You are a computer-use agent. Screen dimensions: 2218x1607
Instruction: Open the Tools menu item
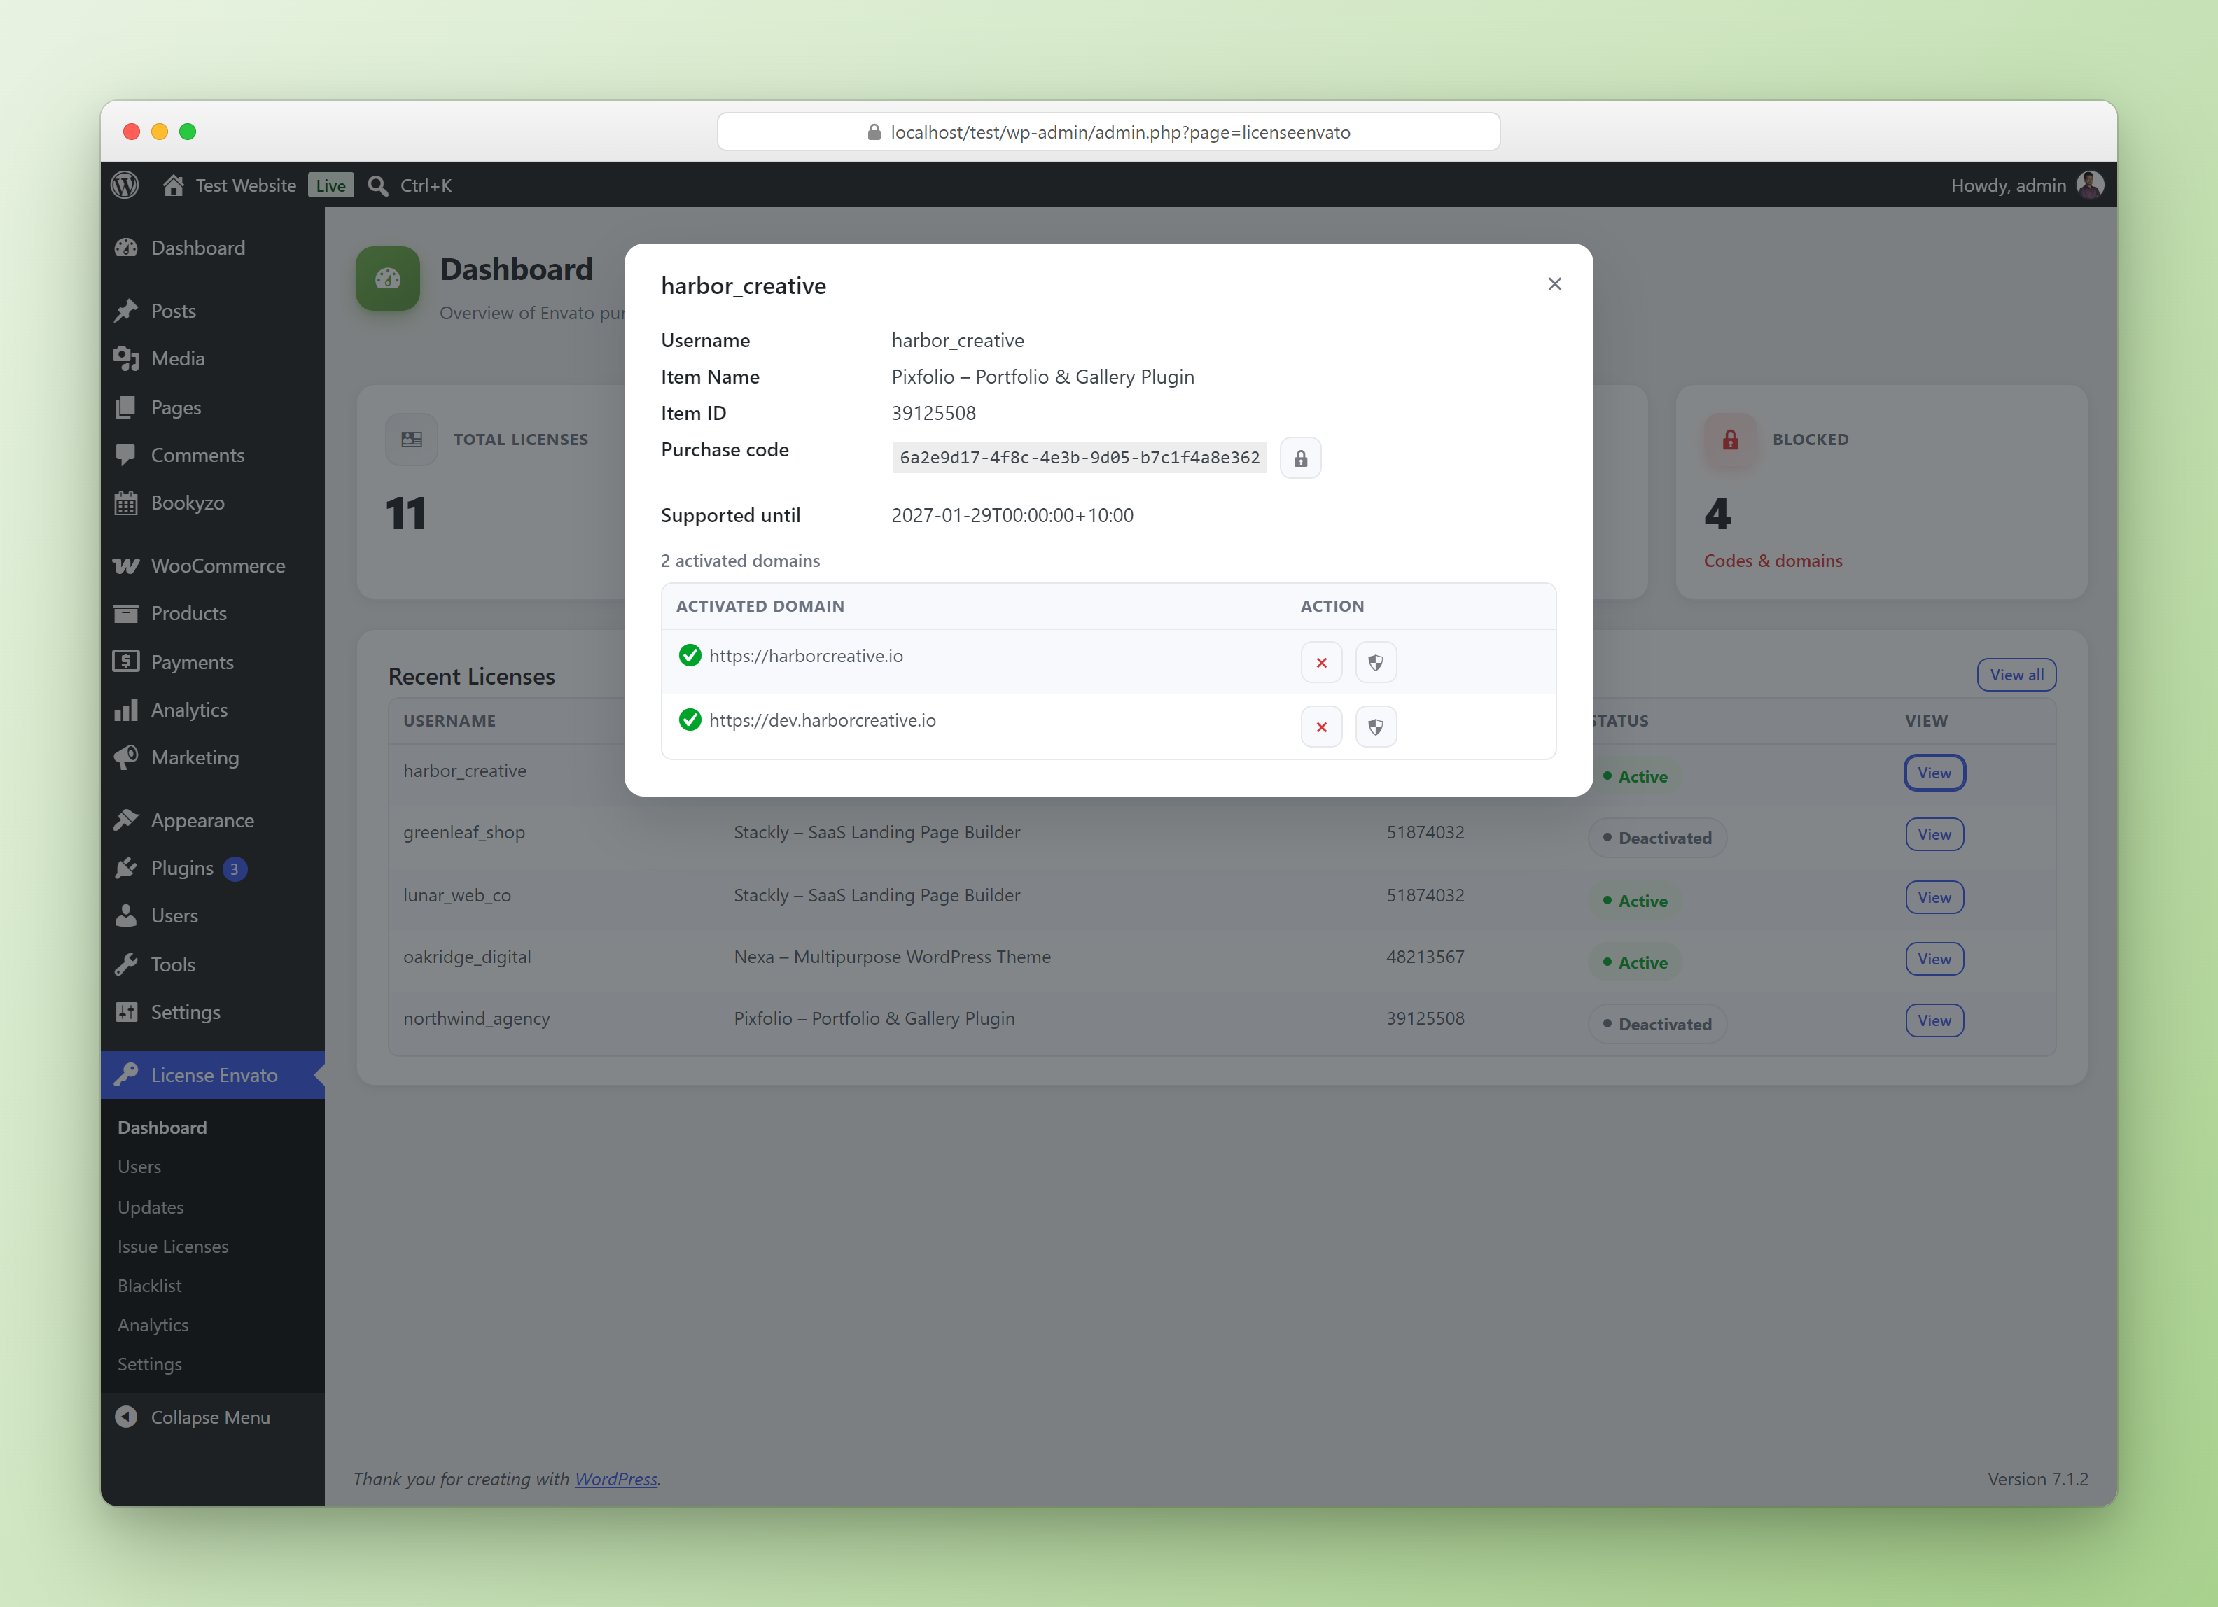point(212,964)
